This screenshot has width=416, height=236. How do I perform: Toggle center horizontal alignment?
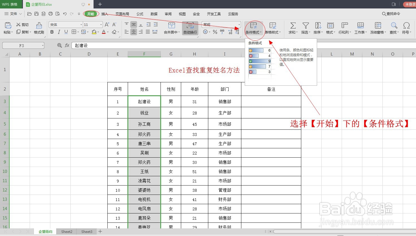coord(134,32)
